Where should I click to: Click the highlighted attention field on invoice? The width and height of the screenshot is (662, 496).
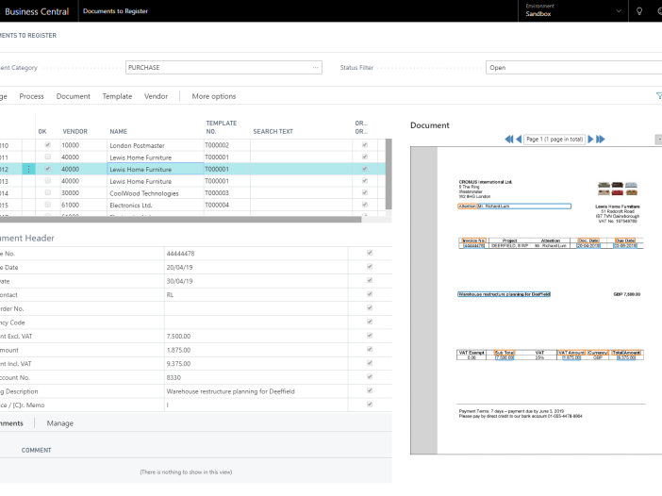(515, 206)
